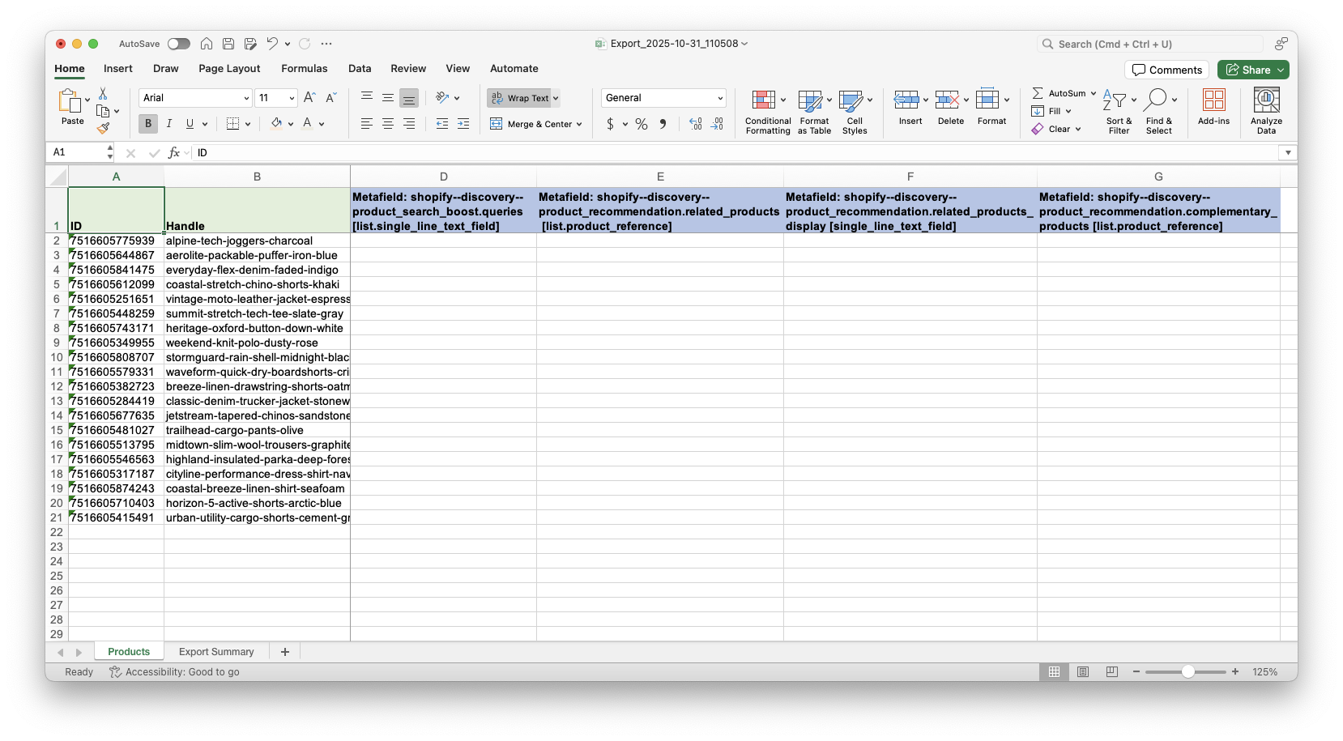Click the Add-ins icon
Screen dimensions: 1343x741
(1213, 100)
